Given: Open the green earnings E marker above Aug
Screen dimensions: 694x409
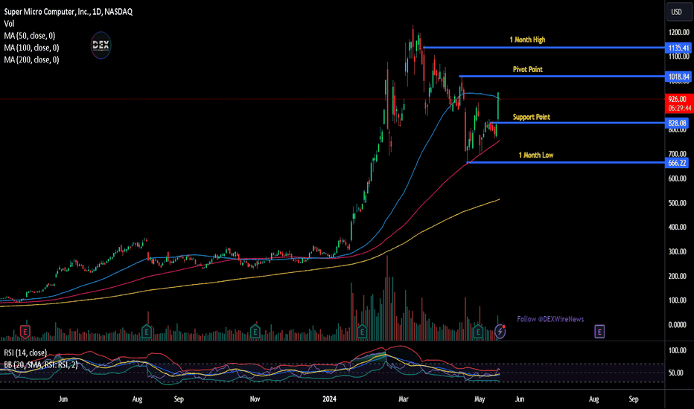Looking at the screenshot, I should (147, 331).
